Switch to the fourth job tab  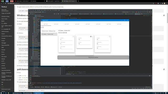point(77,24)
